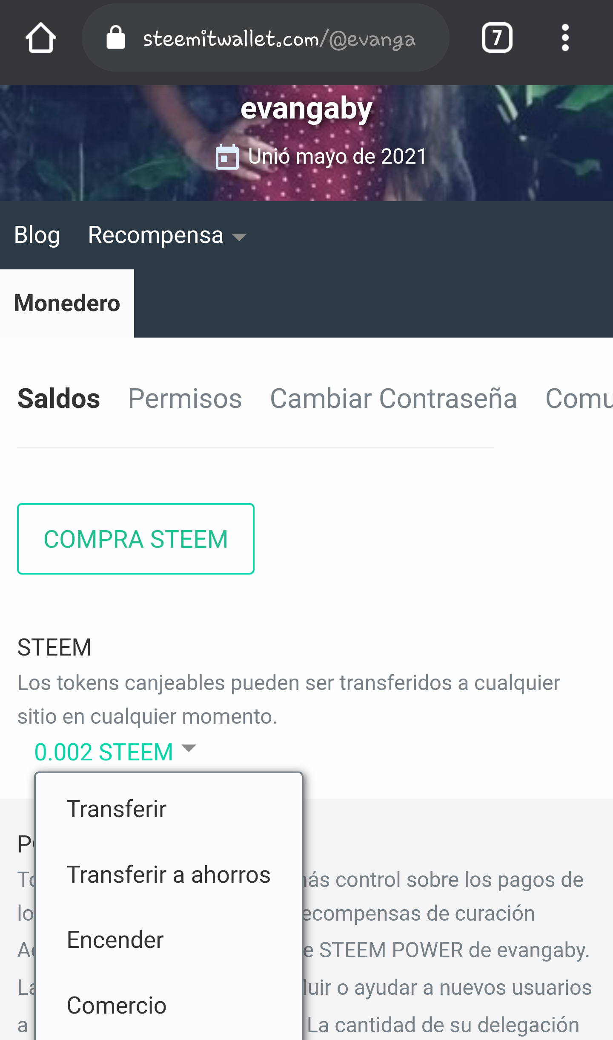Click the COMPRA STEEM button
This screenshot has height=1040, width=613.
click(x=136, y=539)
